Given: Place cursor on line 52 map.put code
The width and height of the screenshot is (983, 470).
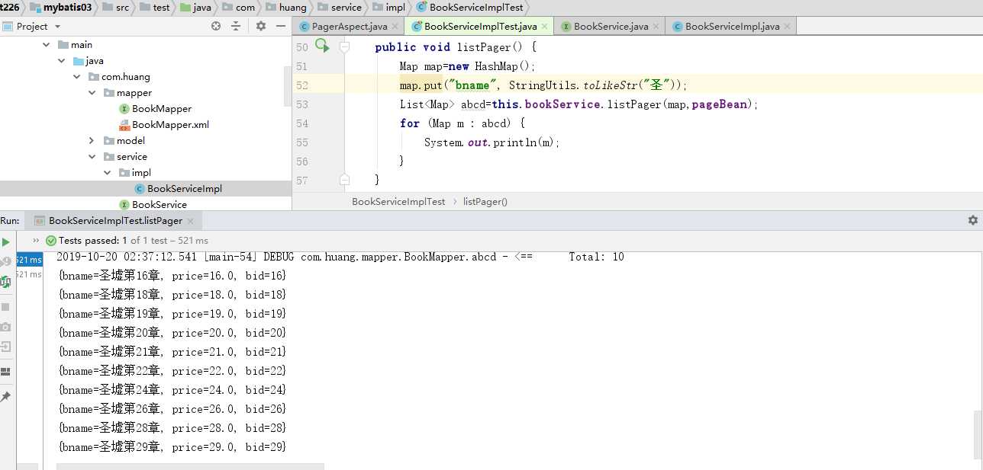Looking at the screenshot, I should (x=543, y=85).
